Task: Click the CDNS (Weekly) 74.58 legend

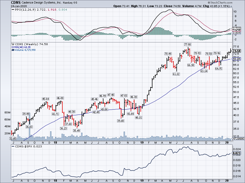Action: [x=30, y=44]
